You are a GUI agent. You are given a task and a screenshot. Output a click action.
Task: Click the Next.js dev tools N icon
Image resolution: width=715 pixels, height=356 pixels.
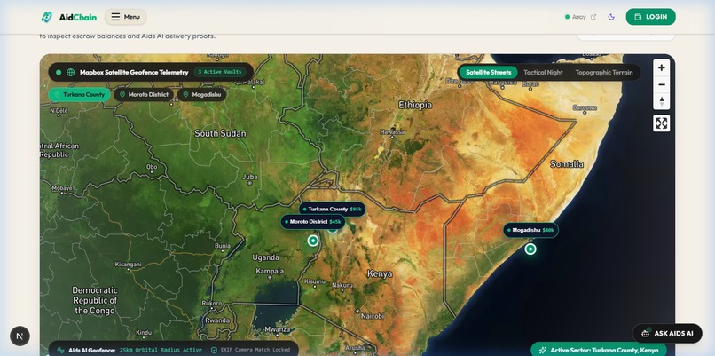[x=20, y=336]
